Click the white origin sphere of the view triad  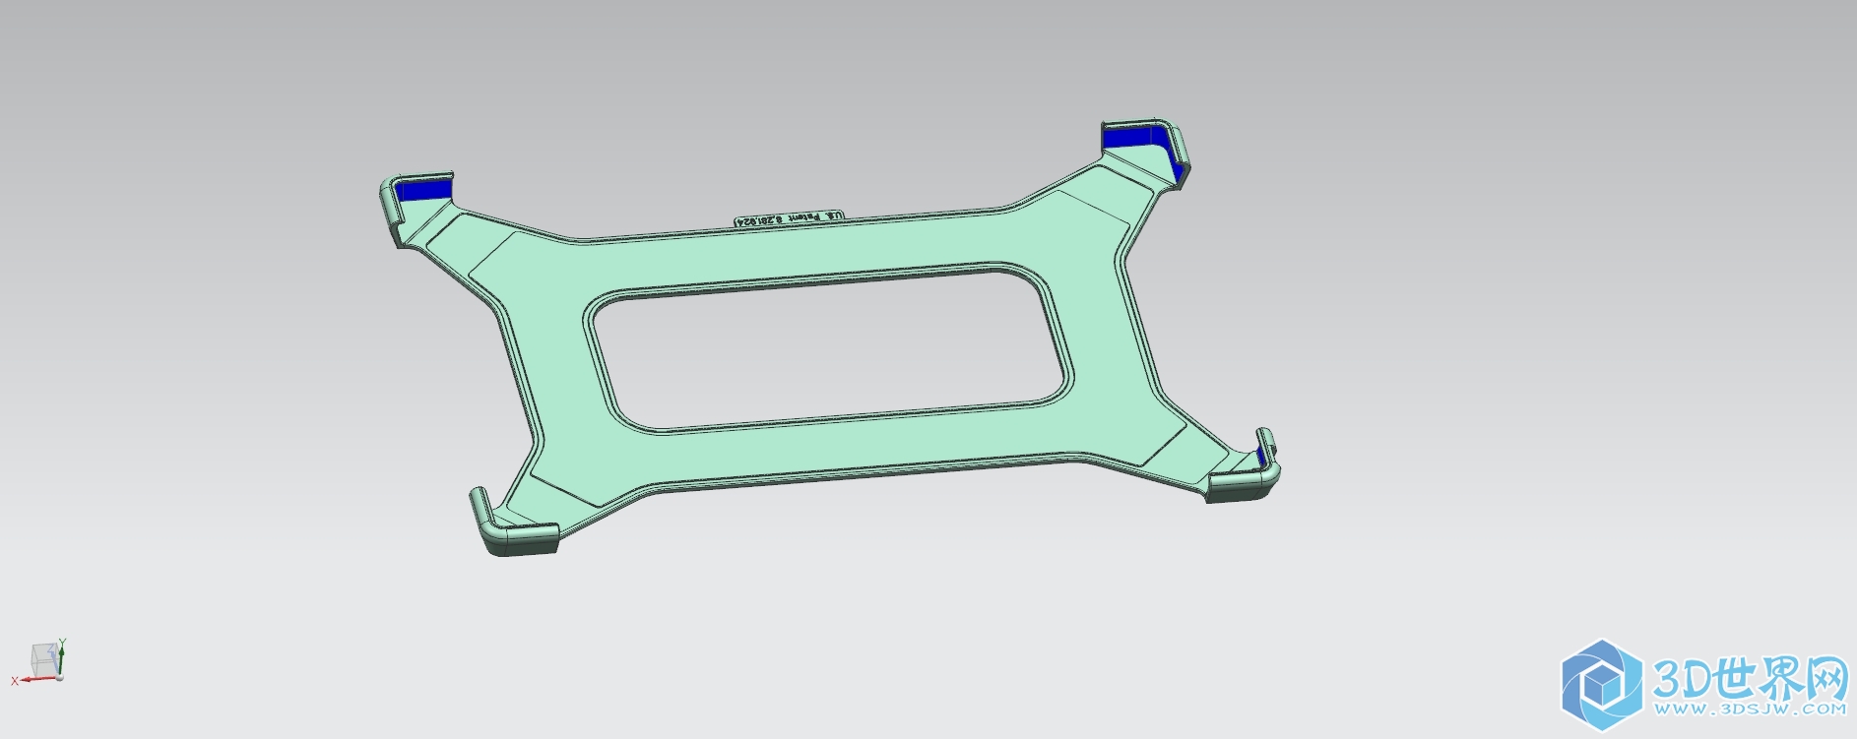point(59,677)
